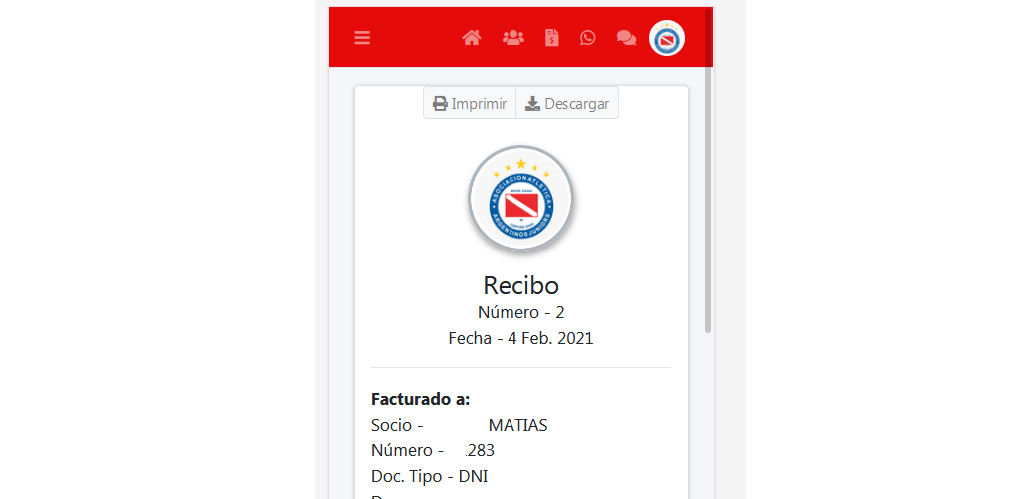This screenshot has height=499, width=1023.
Task: Click the large Argentinos Juniors logo
Action: click(520, 199)
